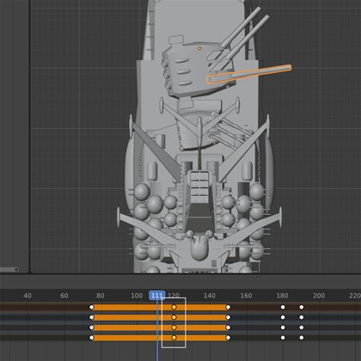Select the orange-outlined gun barrel object
Image resolution: width=361 pixels, height=361 pixels.
pyautogui.click(x=248, y=74)
